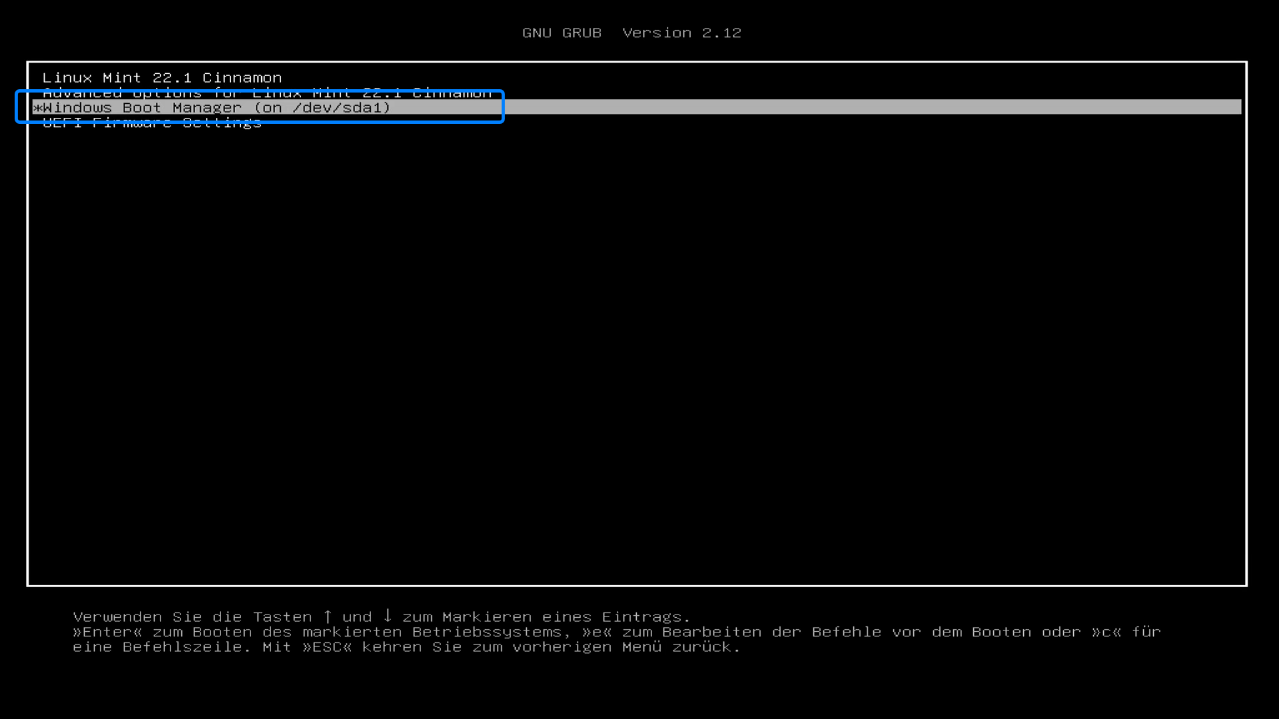Click the »ESC« key hint
Viewport: 1279px width, 719px height.
coord(326,647)
